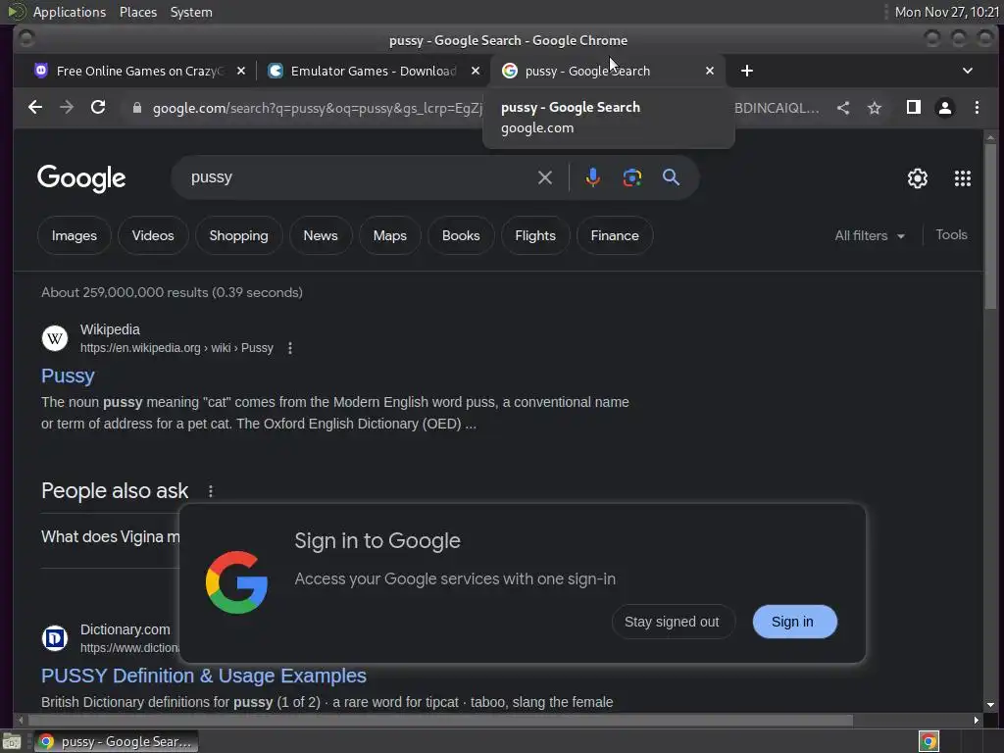This screenshot has width=1004, height=753.
Task: Filter results by Flights
Action: pyautogui.click(x=535, y=235)
